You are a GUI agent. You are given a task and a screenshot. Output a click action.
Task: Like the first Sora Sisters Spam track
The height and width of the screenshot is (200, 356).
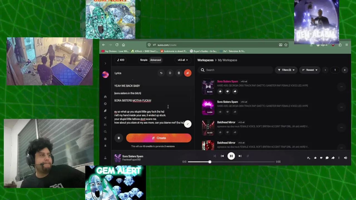[x=220, y=91]
